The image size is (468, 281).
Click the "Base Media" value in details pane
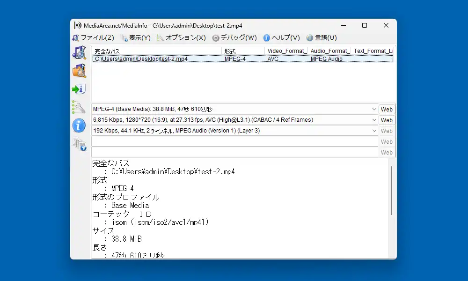pos(130,206)
